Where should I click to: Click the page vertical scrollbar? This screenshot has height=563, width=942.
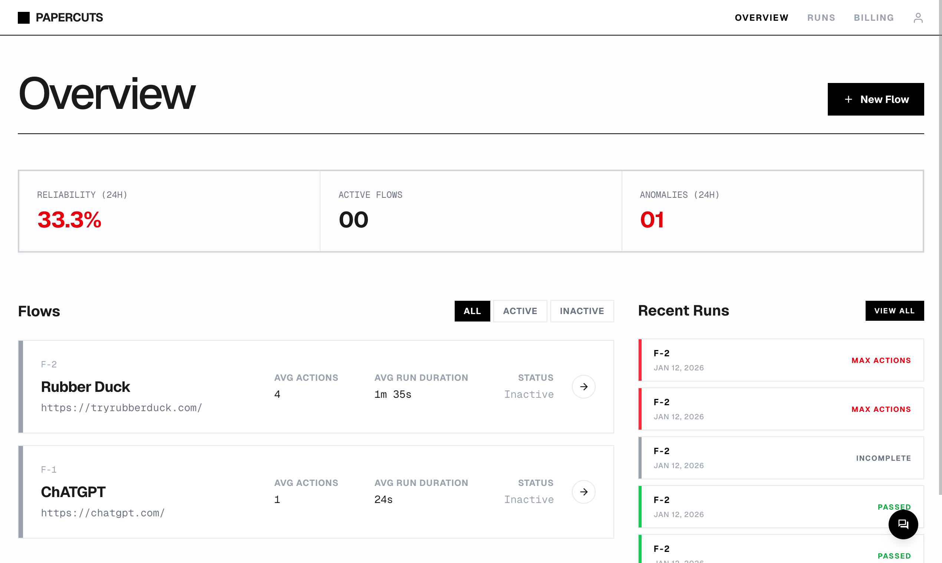(940, 247)
